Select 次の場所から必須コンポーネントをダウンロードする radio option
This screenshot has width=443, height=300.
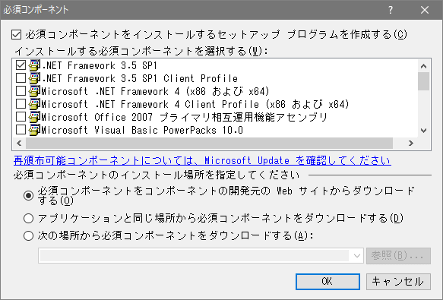[x=29, y=235]
